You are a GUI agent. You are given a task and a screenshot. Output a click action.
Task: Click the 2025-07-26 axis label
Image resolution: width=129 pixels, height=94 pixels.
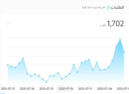(27, 89)
